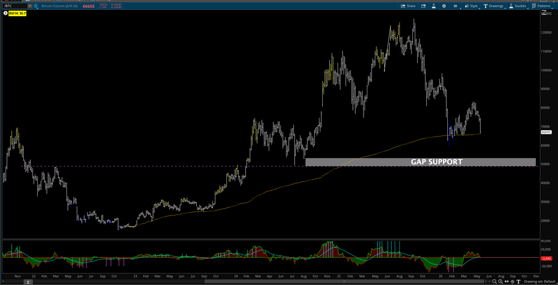Screen dimensions: 558x285
Task: Click the horizontal chart scrollbar
Action: [344, 281]
